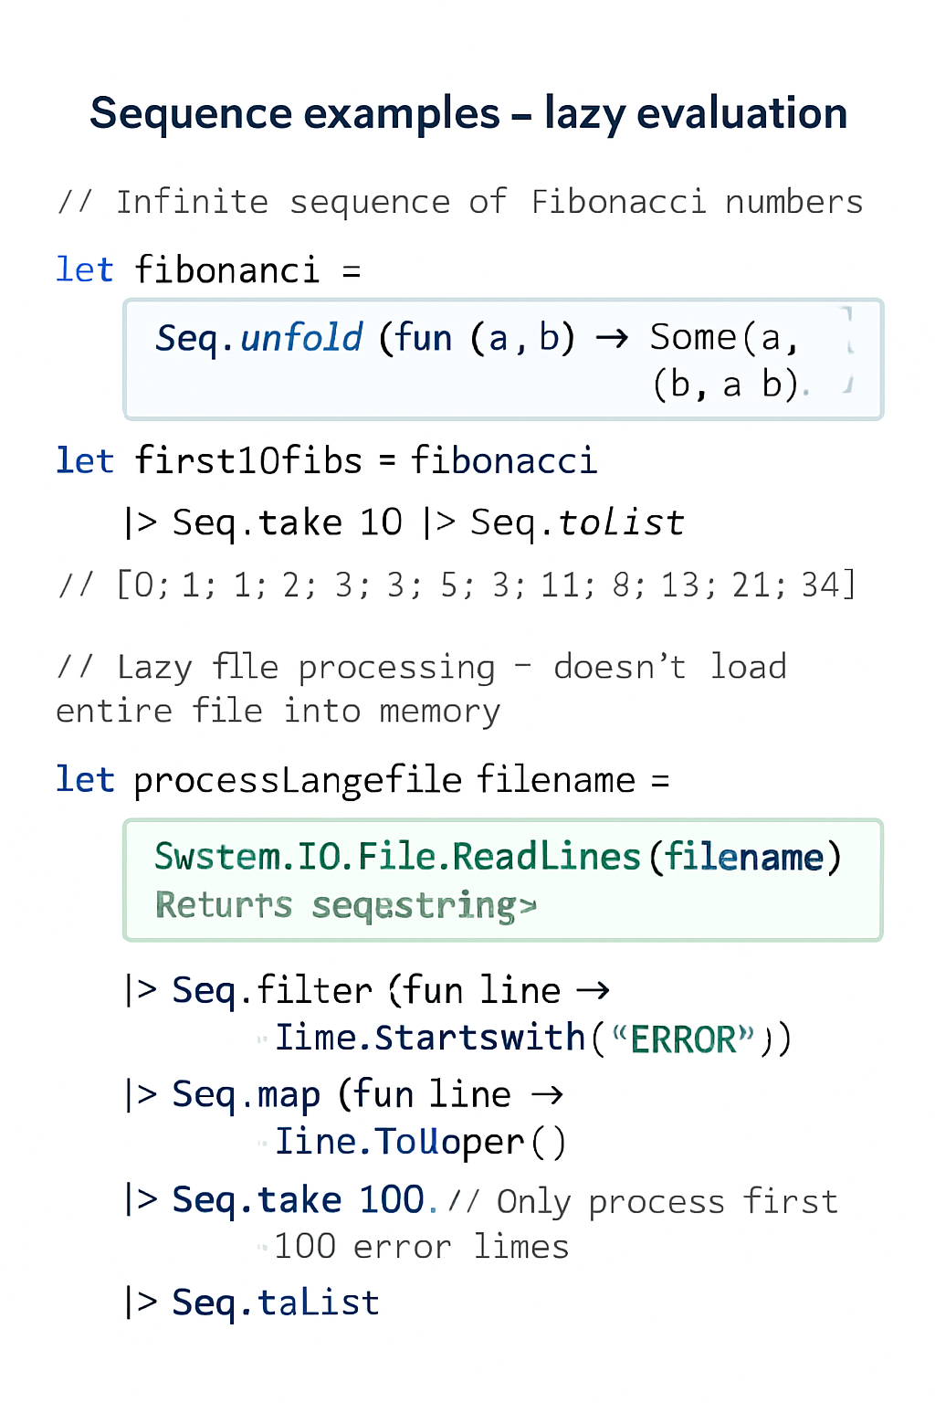This screenshot has height=1403, width=935.
Task: Click the "Seq.take 100" pipeline call
Action: tap(298, 1199)
